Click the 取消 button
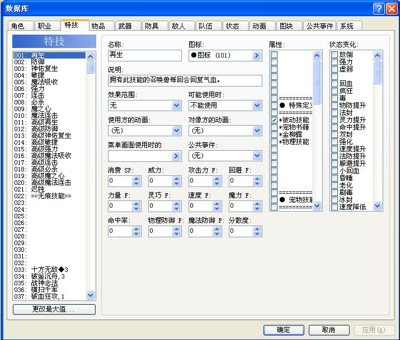The image size is (400, 340). 328,330
